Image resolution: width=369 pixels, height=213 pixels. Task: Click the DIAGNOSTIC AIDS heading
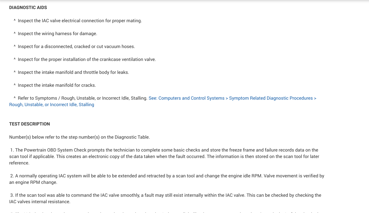(x=28, y=7)
